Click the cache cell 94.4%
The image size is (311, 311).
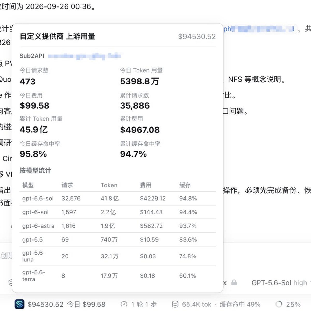pyautogui.click(x=188, y=212)
